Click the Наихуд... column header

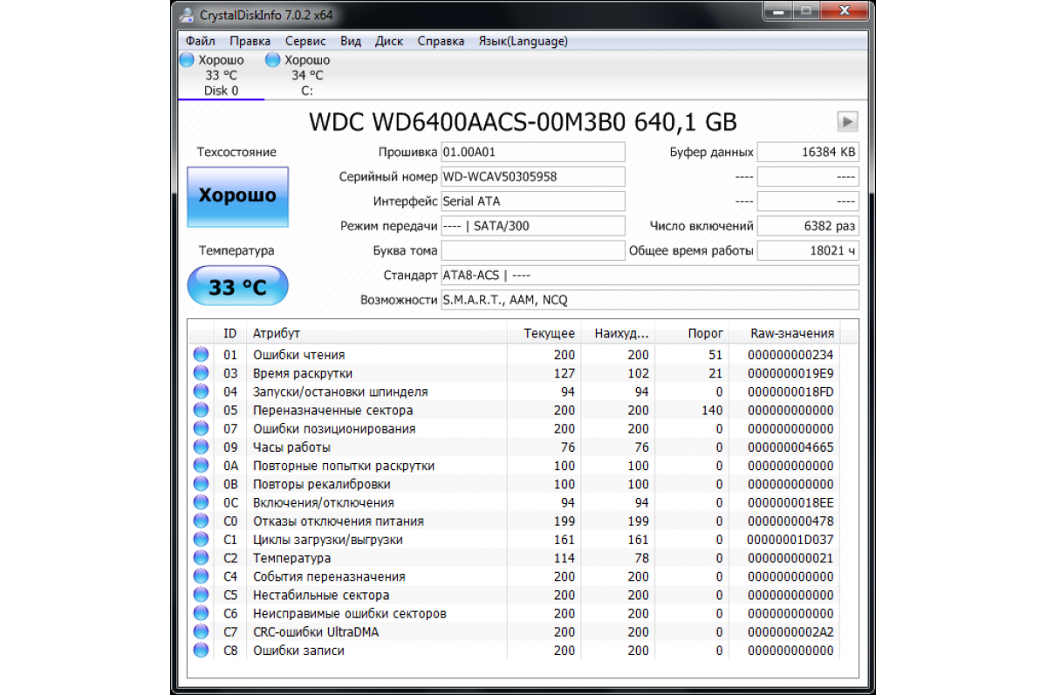pos(619,333)
